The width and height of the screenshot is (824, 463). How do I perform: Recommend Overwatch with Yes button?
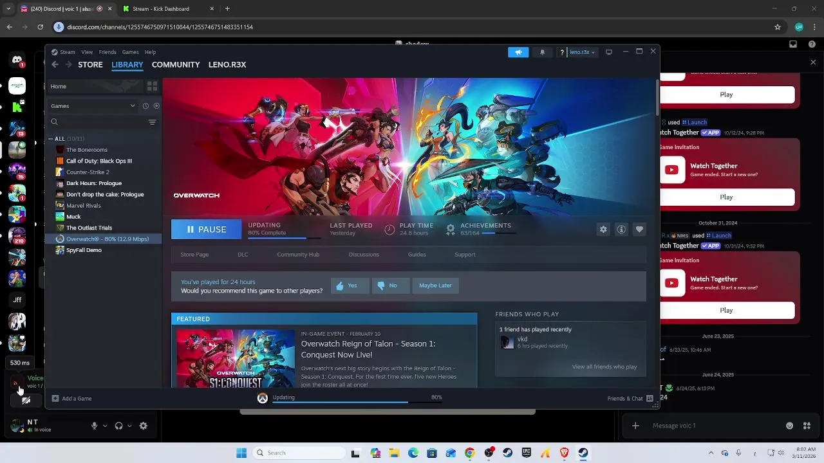[x=350, y=286]
